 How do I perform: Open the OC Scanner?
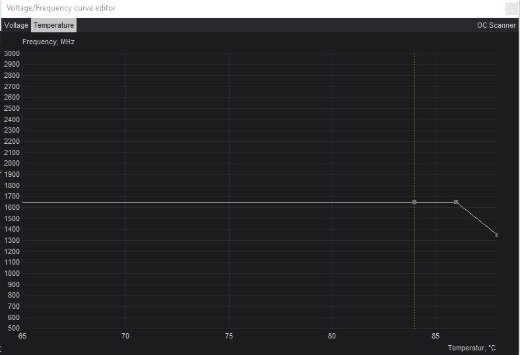click(x=496, y=25)
